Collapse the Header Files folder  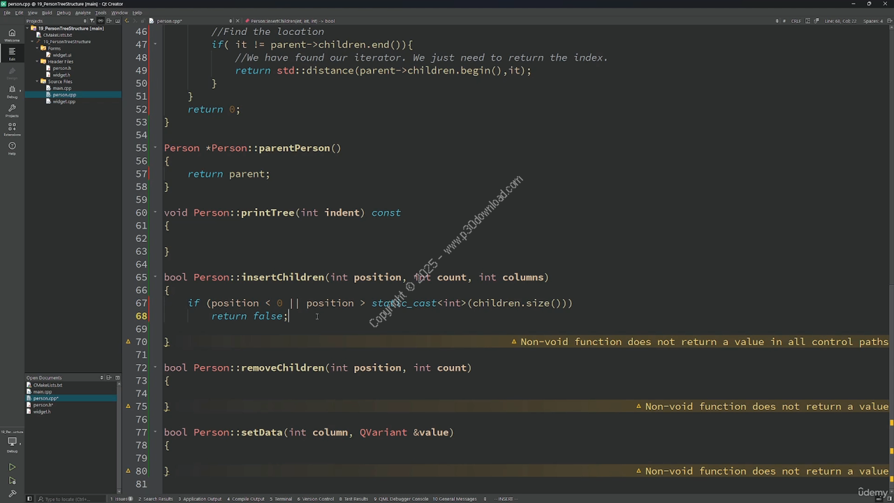[38, 61]
